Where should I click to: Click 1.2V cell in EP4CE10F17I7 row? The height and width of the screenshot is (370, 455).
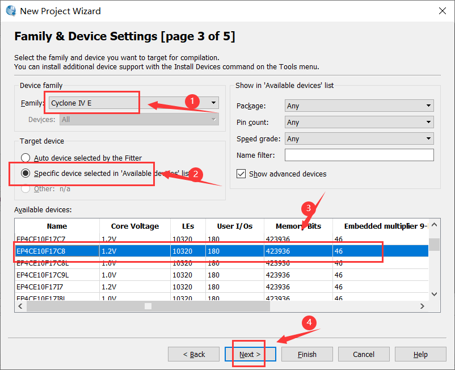135,287
